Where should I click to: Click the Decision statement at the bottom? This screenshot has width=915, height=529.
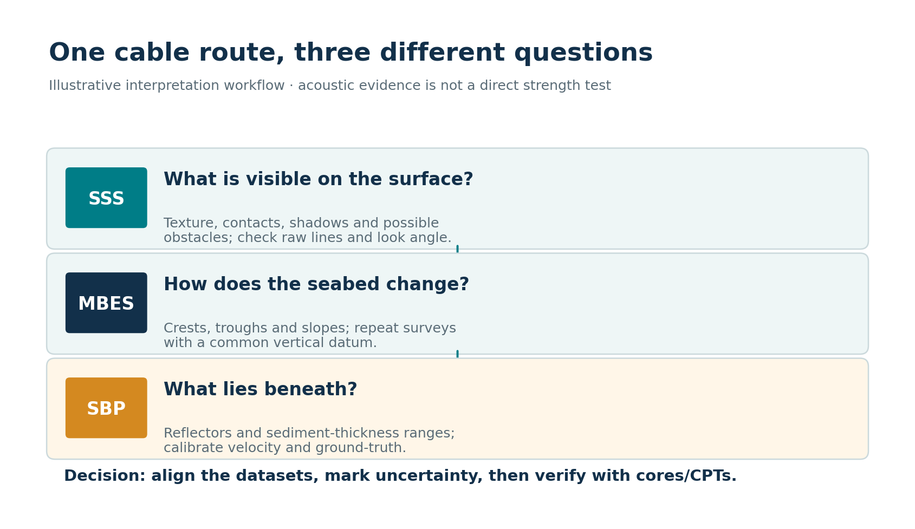coord(400,476)
